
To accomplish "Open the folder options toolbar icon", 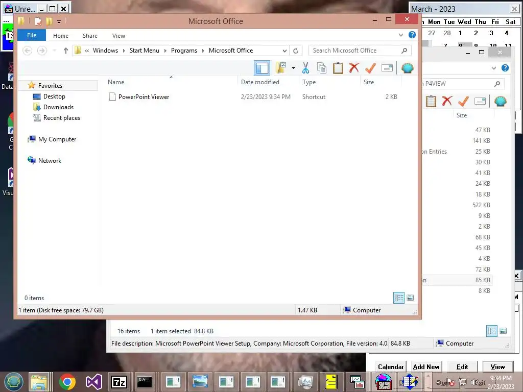I will (281, 68).
